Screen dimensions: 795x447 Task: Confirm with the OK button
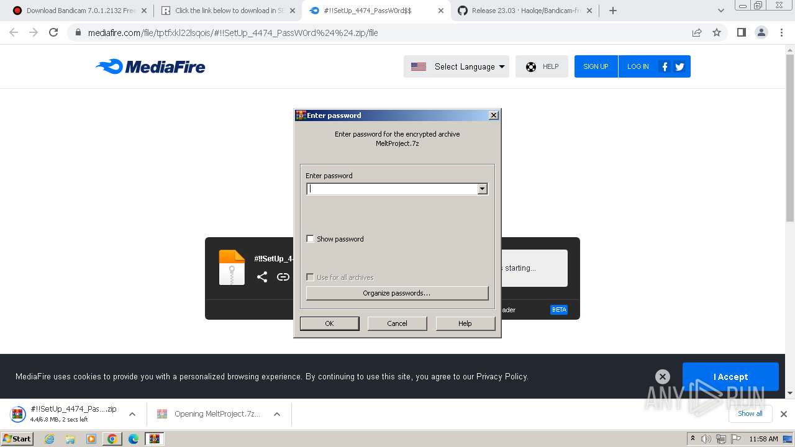click(329, 323)
